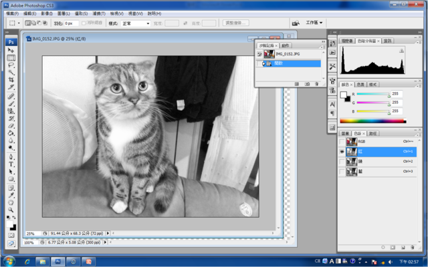Screen dimensions: 428x267
Task: Select the Move tool
Action: point(11,51)
